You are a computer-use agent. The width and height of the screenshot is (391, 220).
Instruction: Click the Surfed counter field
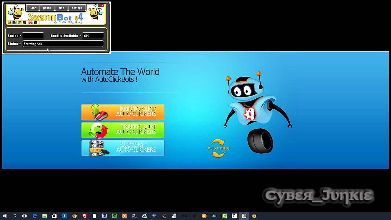pos(33,36)
